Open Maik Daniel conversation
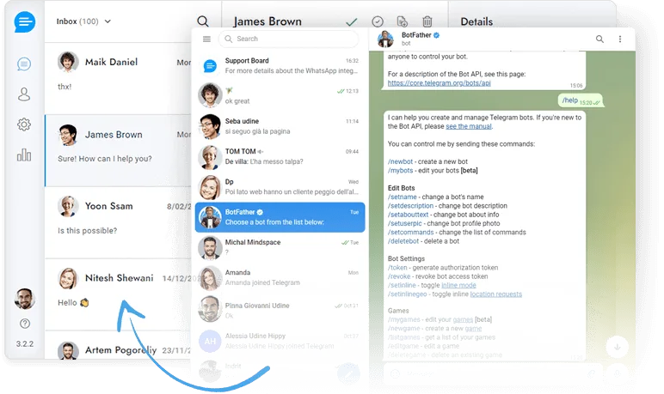 (118, 78)
